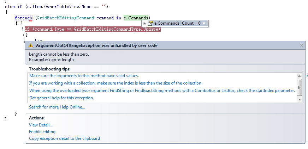The image size is (308, 149).
Task: Open the collection index size tip link
Action: (x=116, y=83)
